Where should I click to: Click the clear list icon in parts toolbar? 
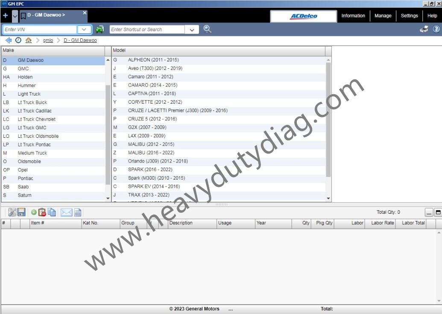tap(12, 212)
